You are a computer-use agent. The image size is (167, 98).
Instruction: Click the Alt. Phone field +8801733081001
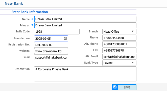[119, 44]
